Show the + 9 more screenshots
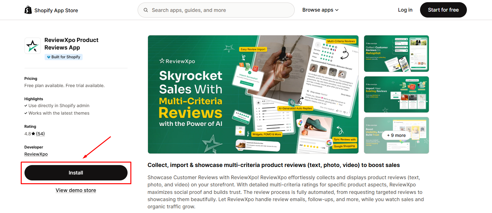 click(396, 135)
